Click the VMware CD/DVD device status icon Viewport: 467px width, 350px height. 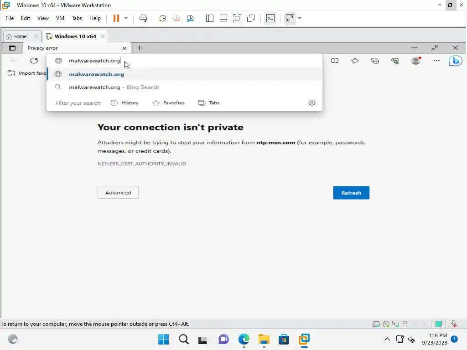point(386,324)
